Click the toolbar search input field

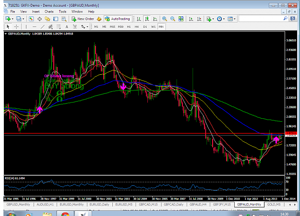(x=261, y=19)
